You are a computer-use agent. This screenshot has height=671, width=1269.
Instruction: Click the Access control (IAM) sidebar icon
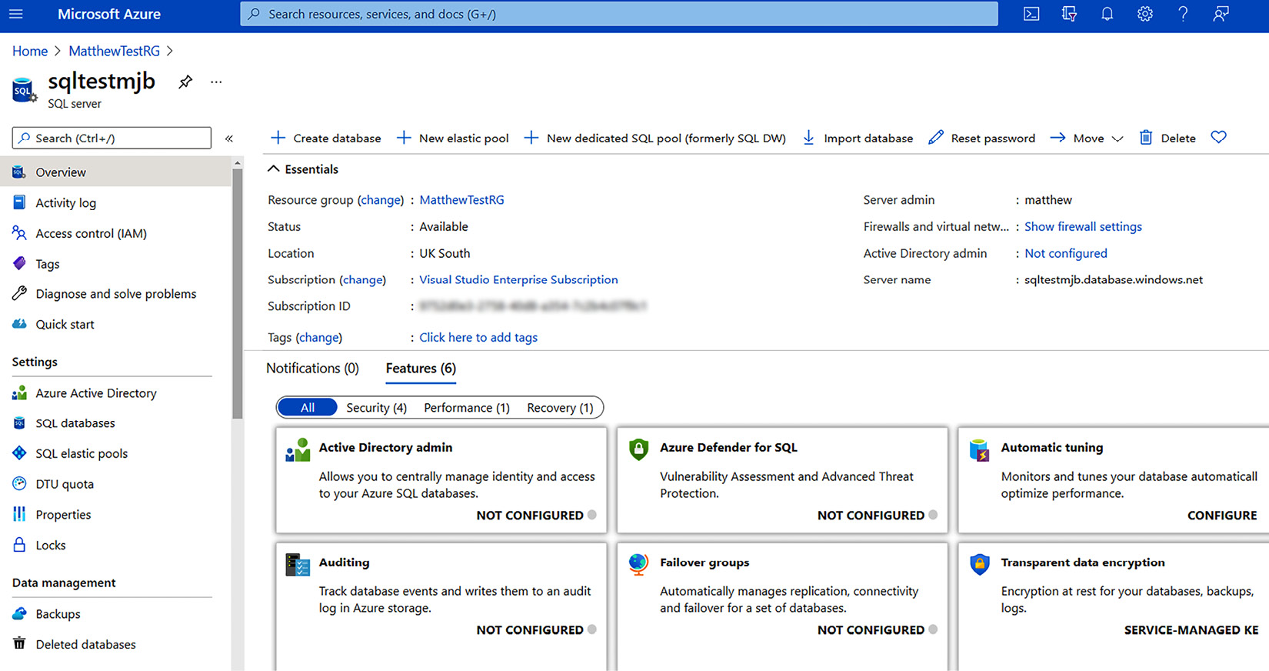pyautogui.click(x=19, y=232)
